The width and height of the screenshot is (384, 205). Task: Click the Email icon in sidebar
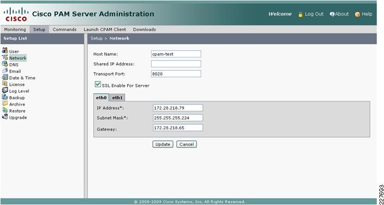(5, 70)
